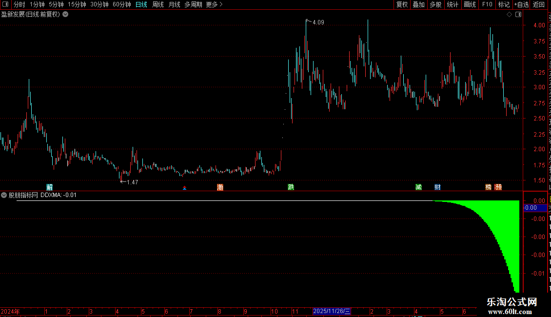Activate the 画线 drawing tool
This screenshot has height=317, width=551.
pyautogui.click(x=470, y=4)
